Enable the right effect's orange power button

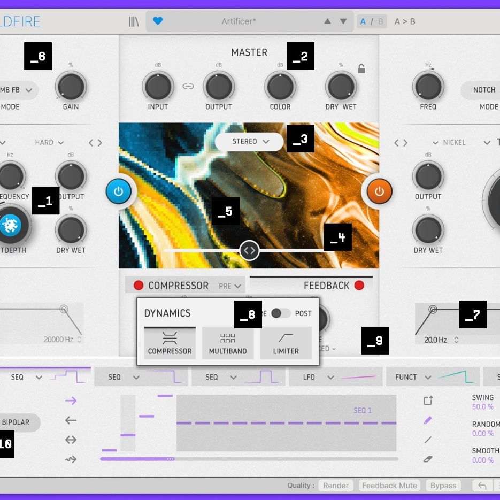[379, 191]
